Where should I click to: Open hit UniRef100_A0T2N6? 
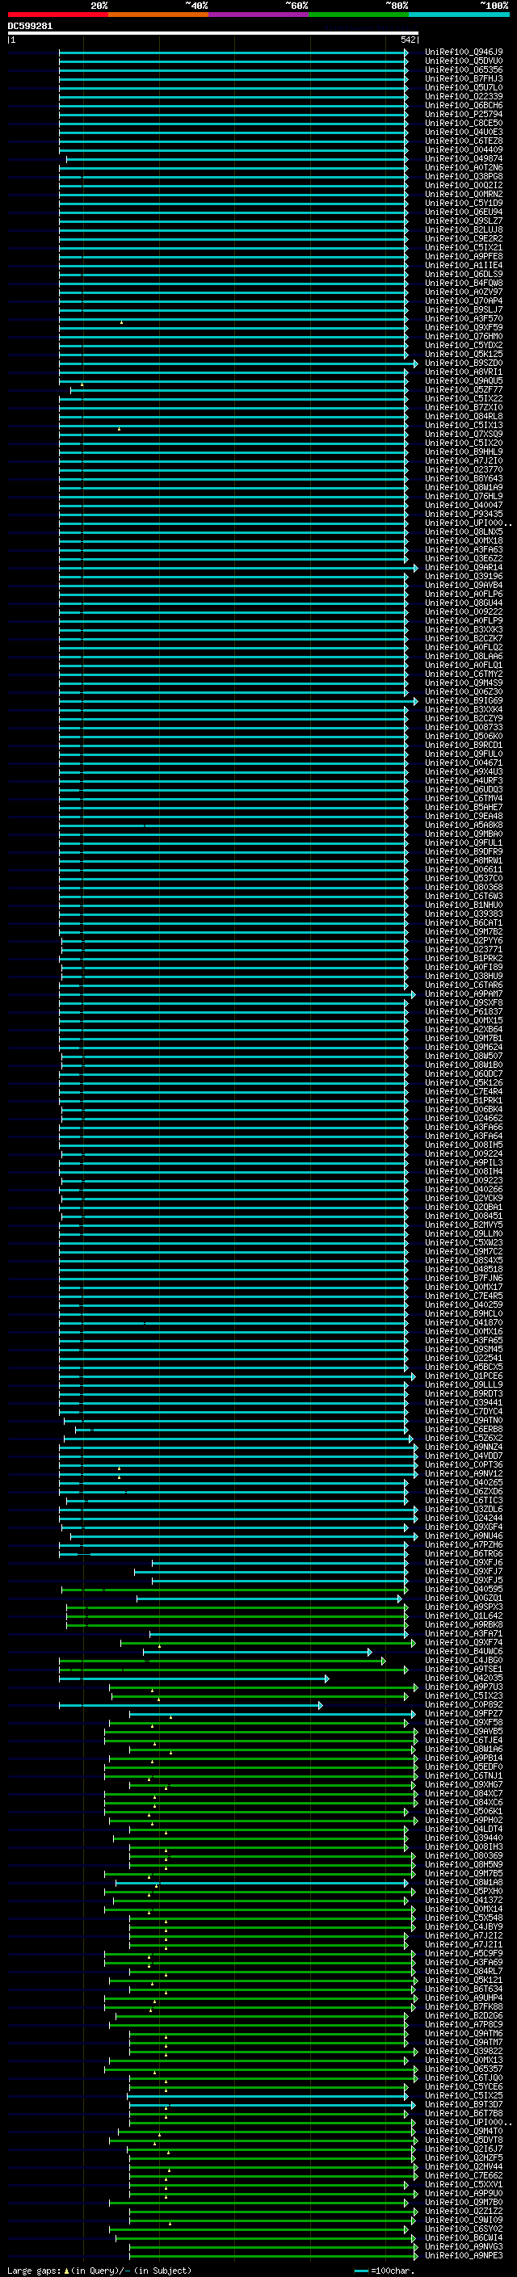pos(464,168)
